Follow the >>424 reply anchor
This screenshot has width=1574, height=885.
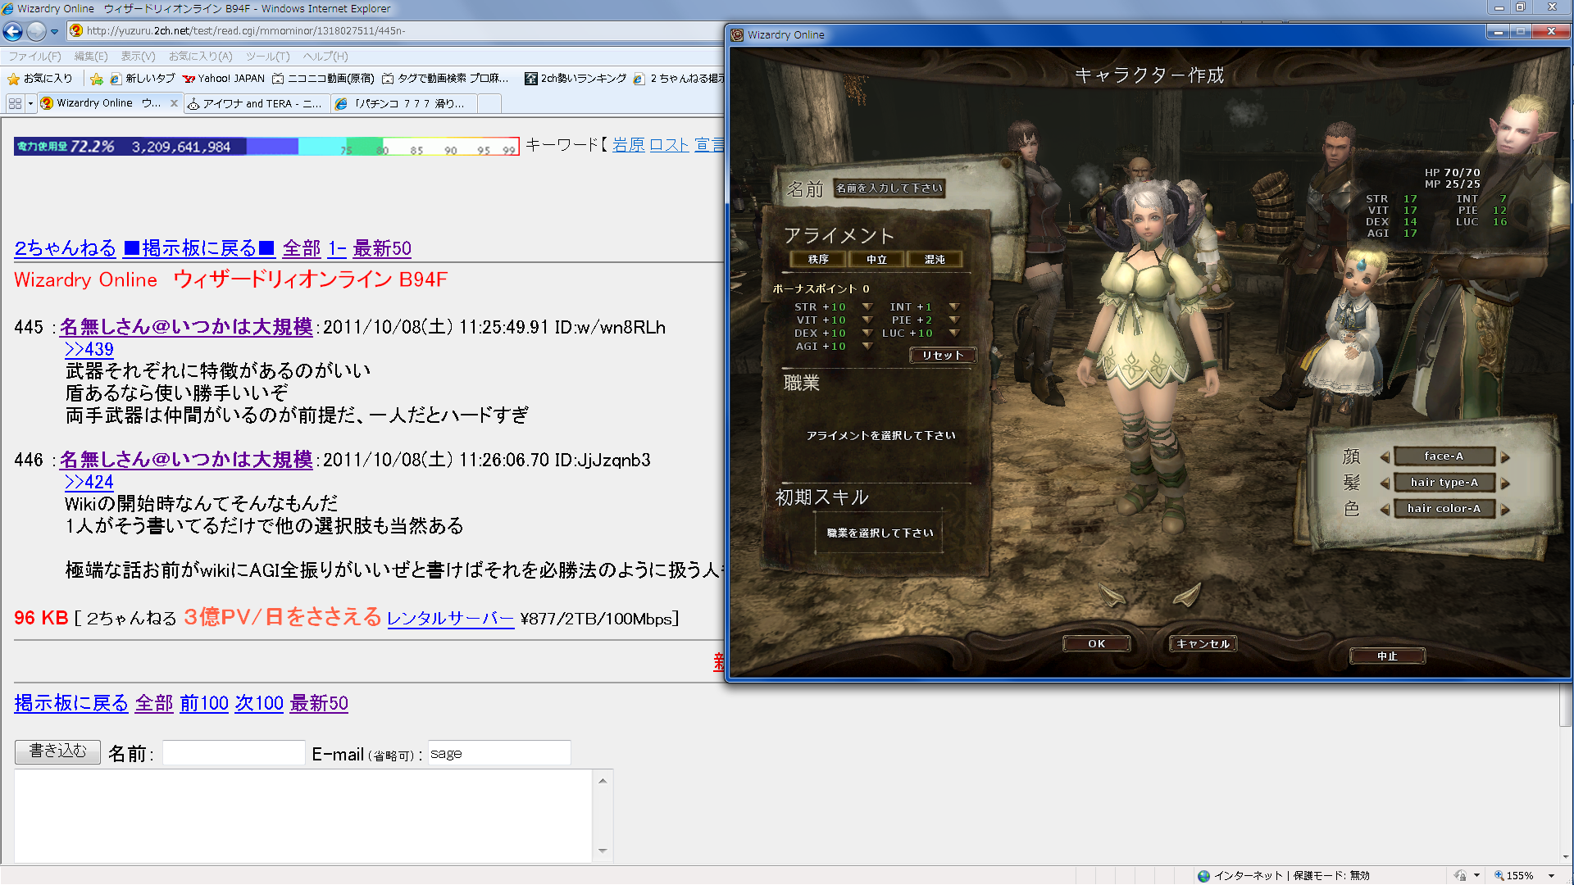coord(89,482)
